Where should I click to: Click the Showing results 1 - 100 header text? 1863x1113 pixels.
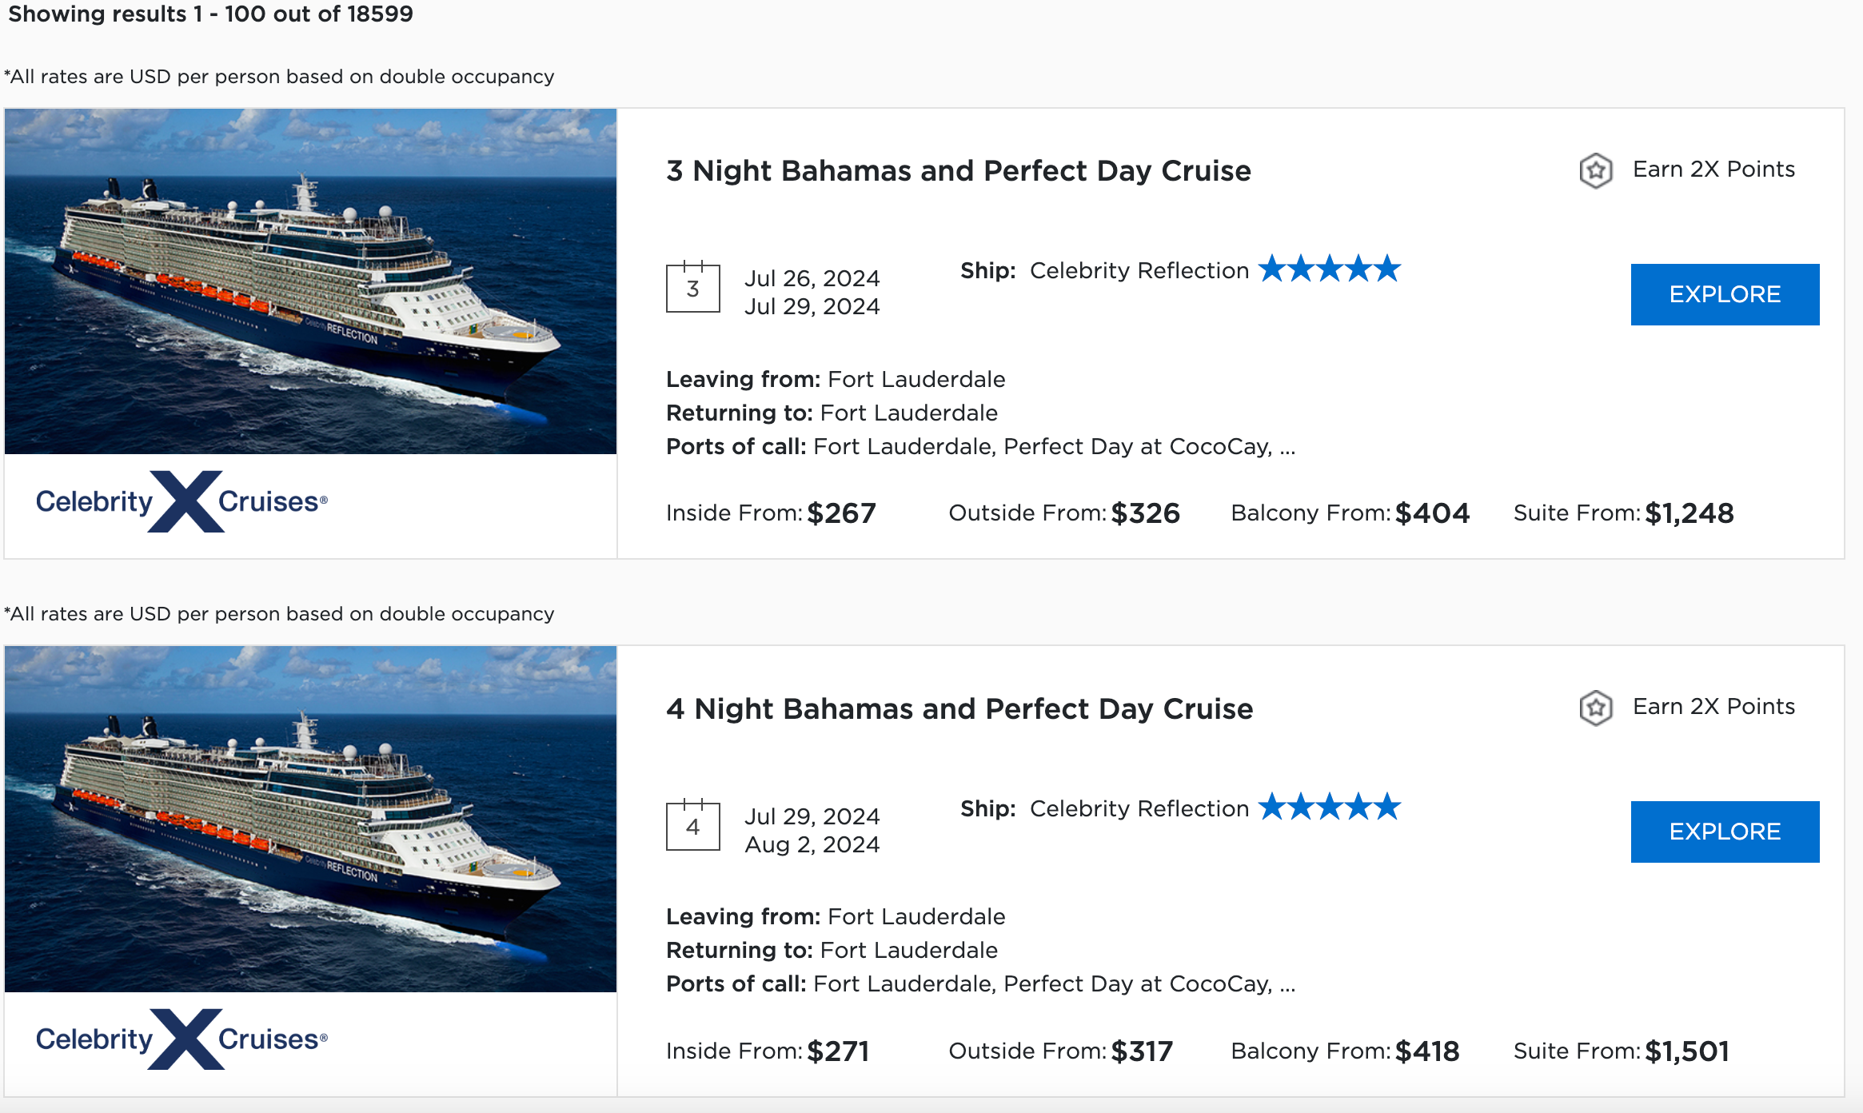click(209, 14)
